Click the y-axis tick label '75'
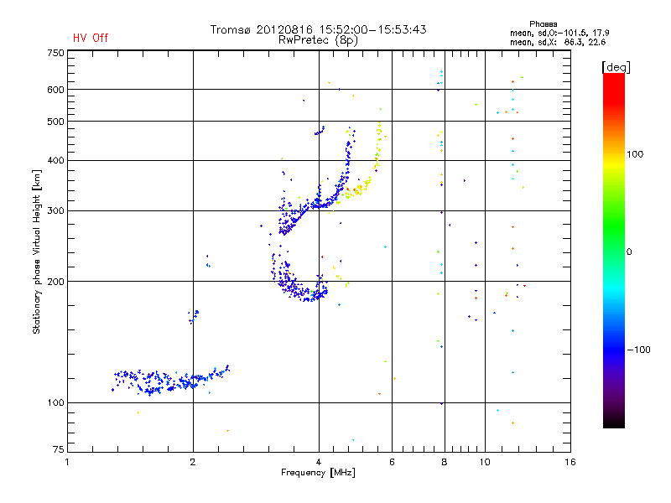Screen dimensions: 671x503 pyautogui.click(x=59, y=449)
